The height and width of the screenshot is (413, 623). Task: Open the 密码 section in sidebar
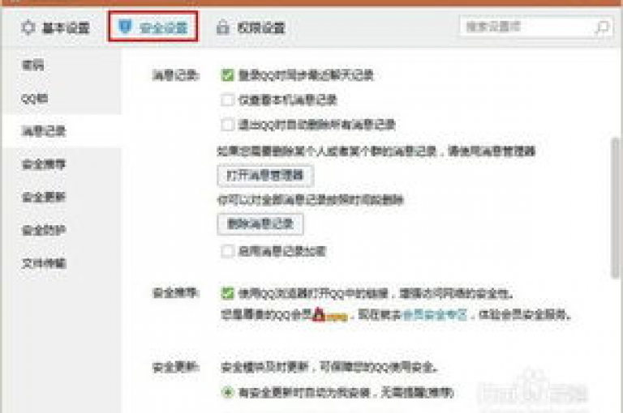click(32, 65)
